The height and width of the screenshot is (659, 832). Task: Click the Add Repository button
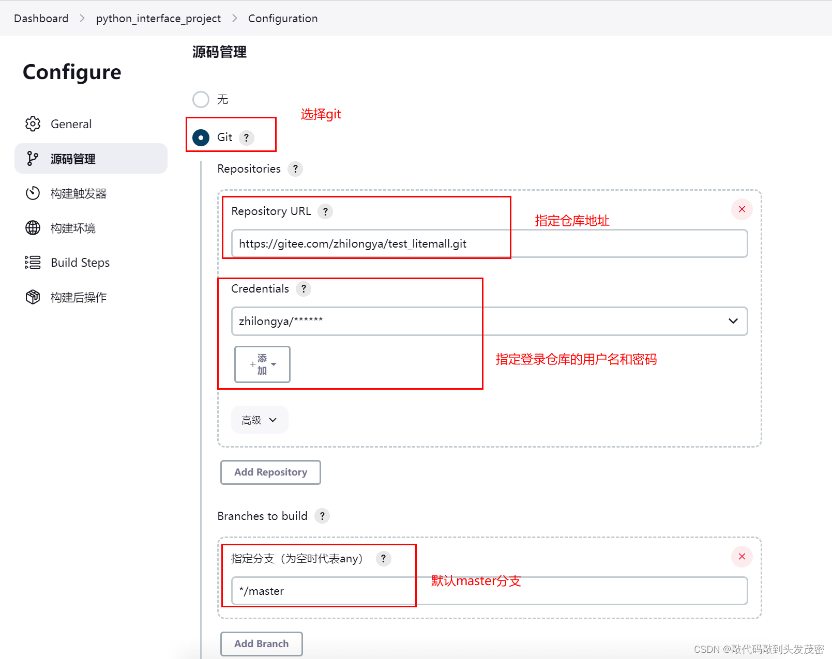270,472
